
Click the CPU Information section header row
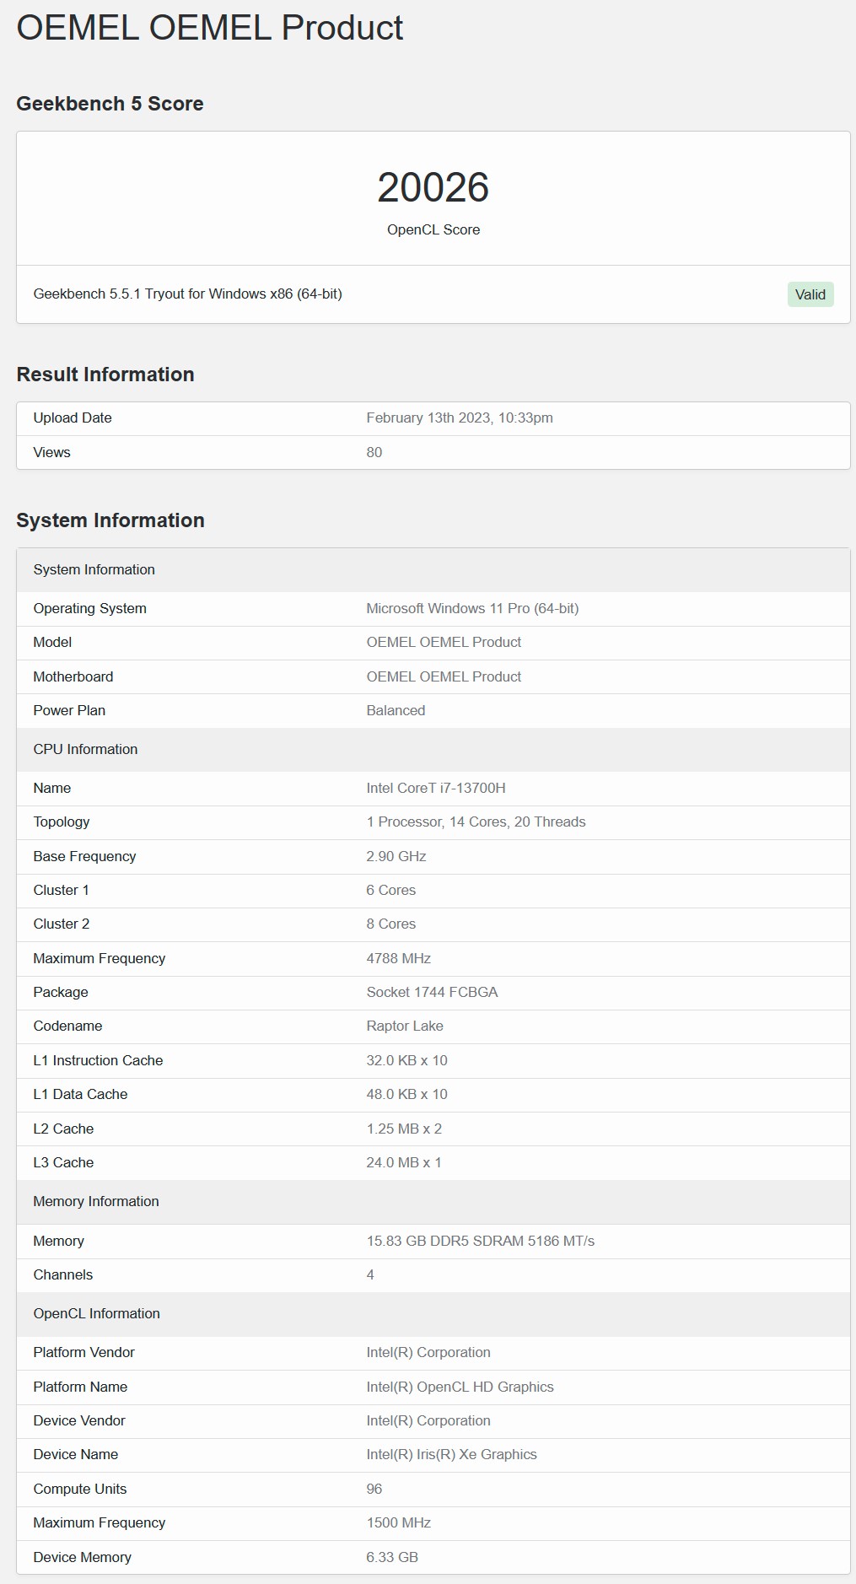coord(433,750)
